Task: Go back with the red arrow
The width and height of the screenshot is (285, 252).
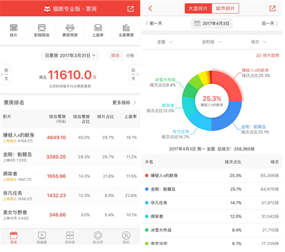Action: click(x=150, y=8)
